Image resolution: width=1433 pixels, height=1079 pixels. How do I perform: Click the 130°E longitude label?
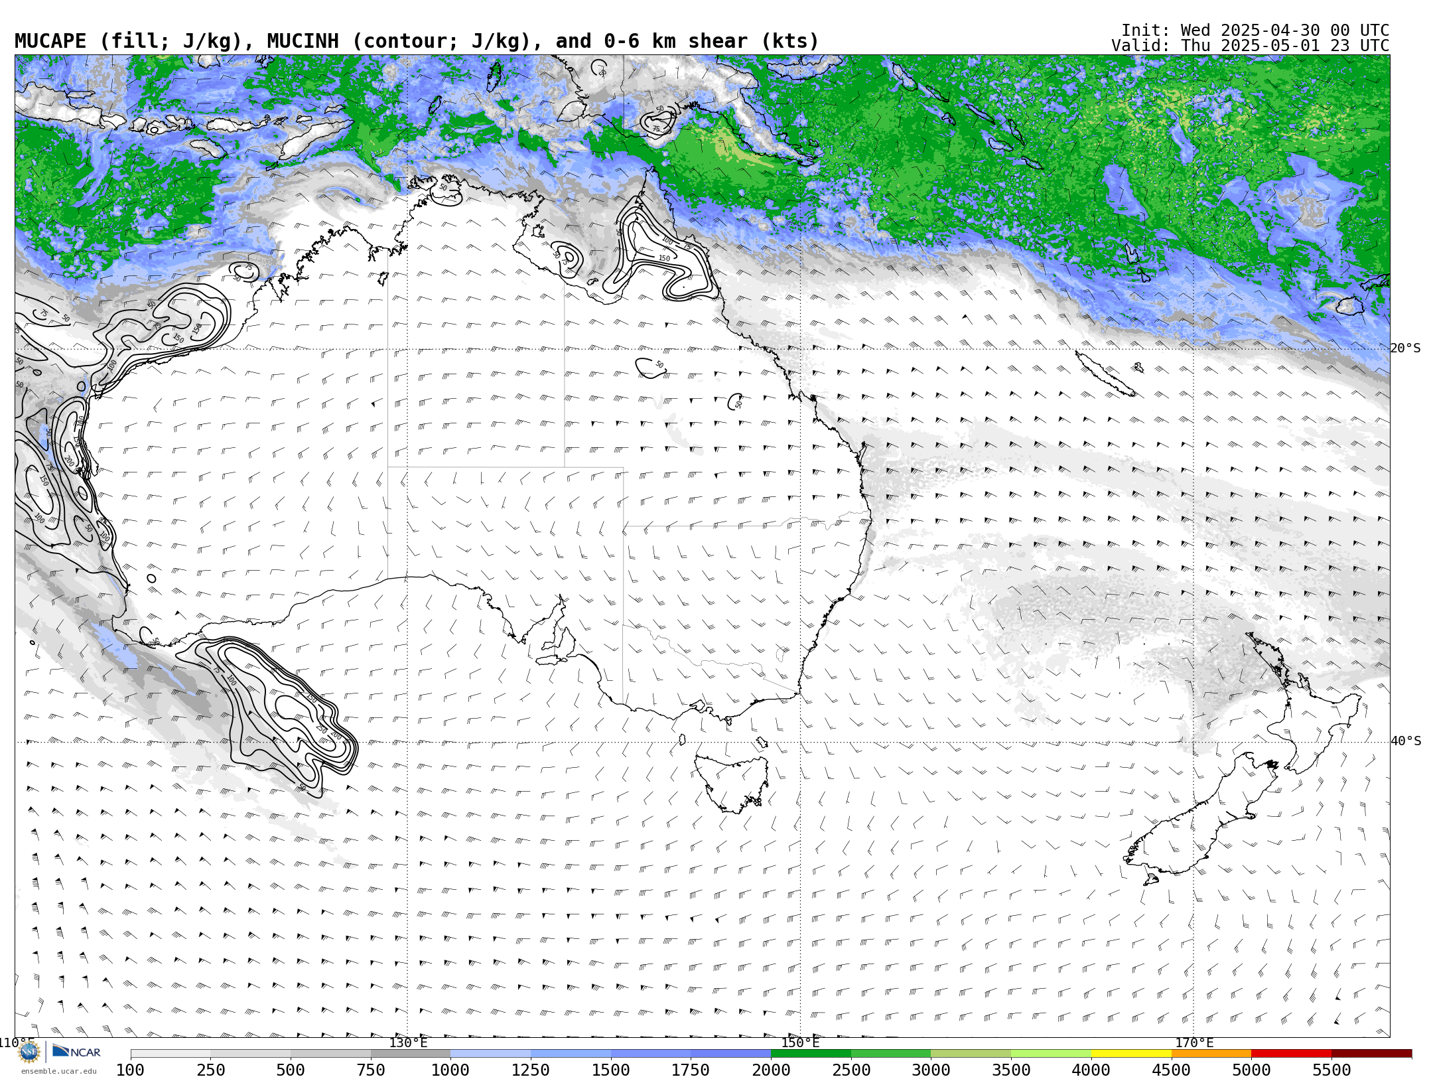click(408, 1043)
